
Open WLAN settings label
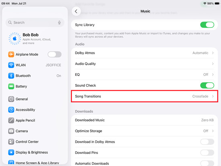coord(20,65)
